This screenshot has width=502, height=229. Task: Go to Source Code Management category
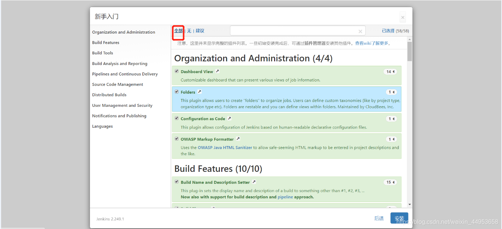[118, 84]
